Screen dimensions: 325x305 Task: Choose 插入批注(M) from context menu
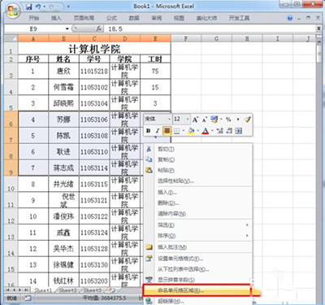[x=197, y=247]
